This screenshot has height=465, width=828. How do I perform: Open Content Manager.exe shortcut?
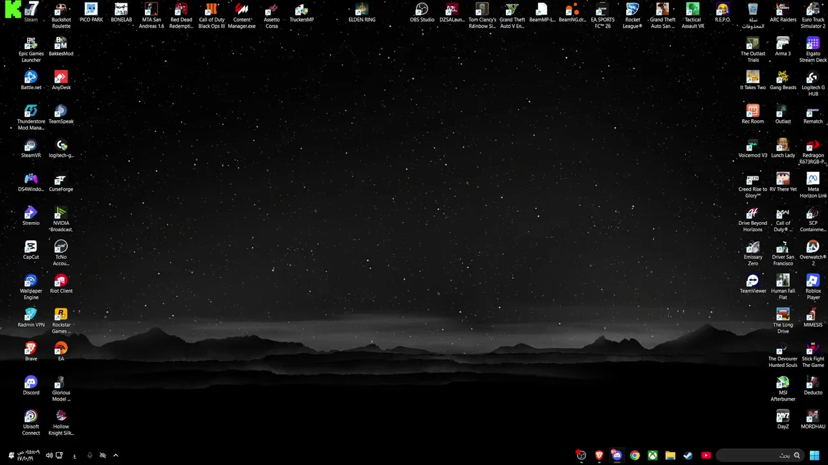click(x=242, y=15)
